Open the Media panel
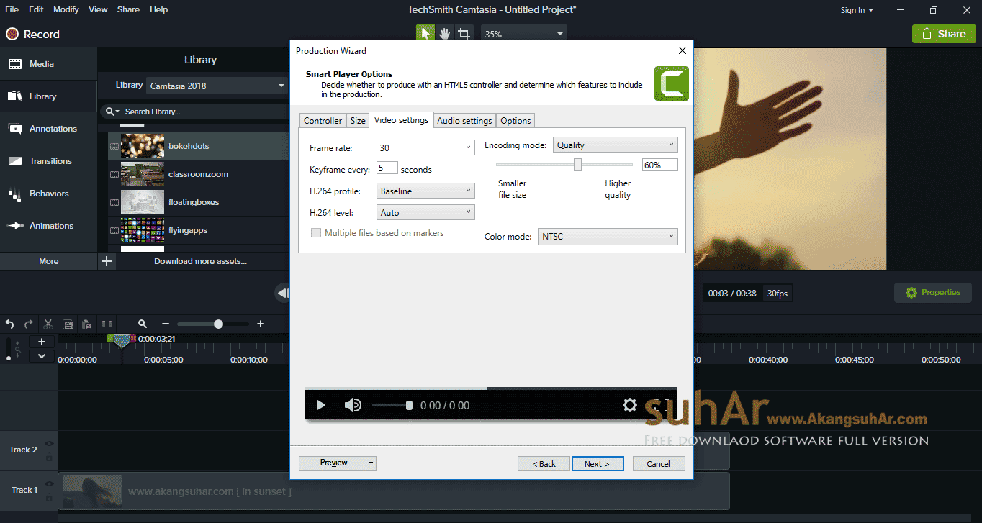 48,64
